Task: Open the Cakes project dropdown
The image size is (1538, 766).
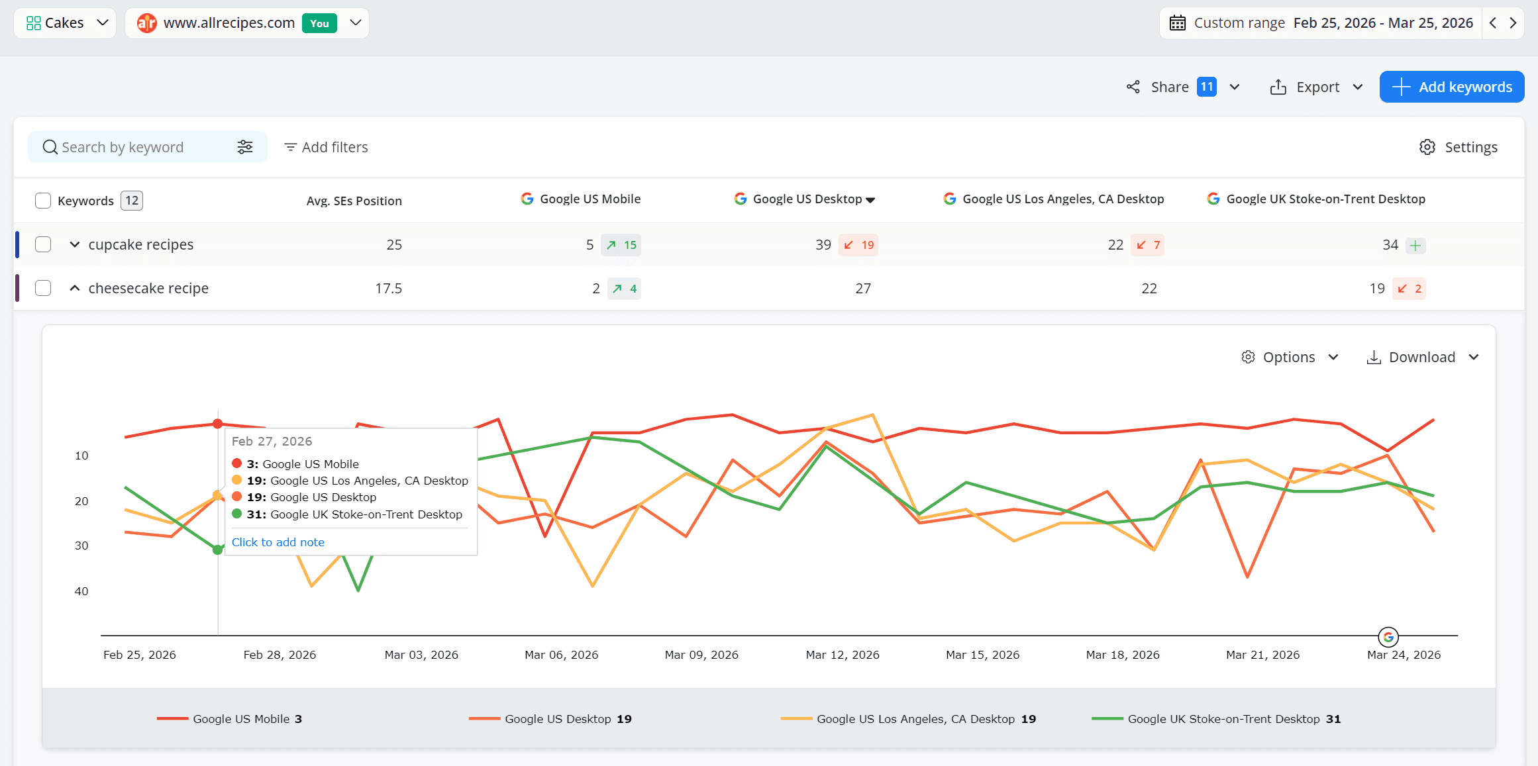Action: click(65, 23)
